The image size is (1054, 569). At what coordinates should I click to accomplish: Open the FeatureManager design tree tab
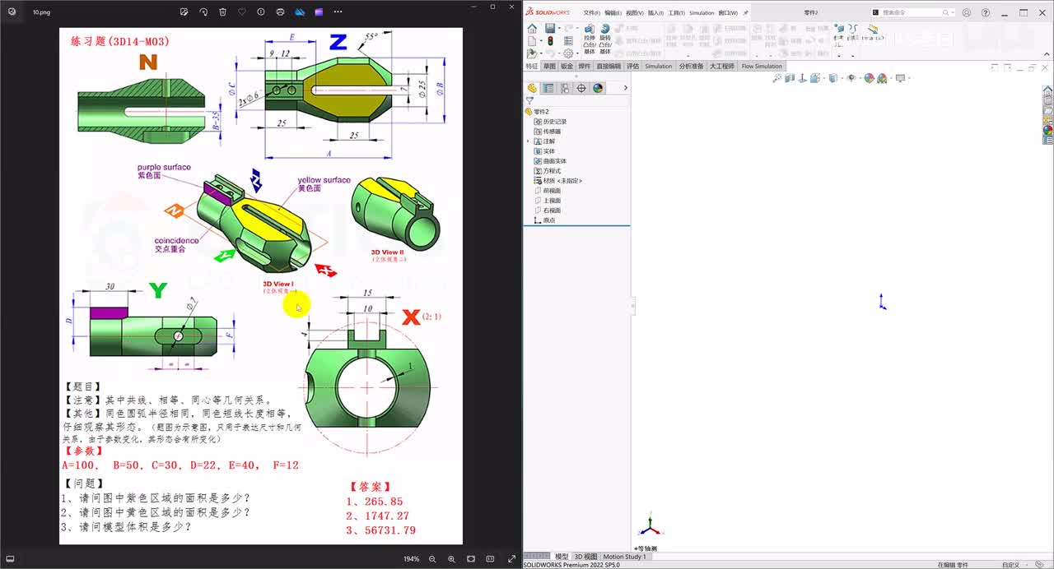pos(532,88)
